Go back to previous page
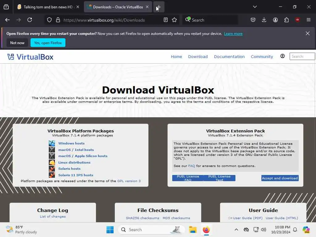Image resolution: width=316 pixels, height=237 pixels. click(x=7, y=20)
